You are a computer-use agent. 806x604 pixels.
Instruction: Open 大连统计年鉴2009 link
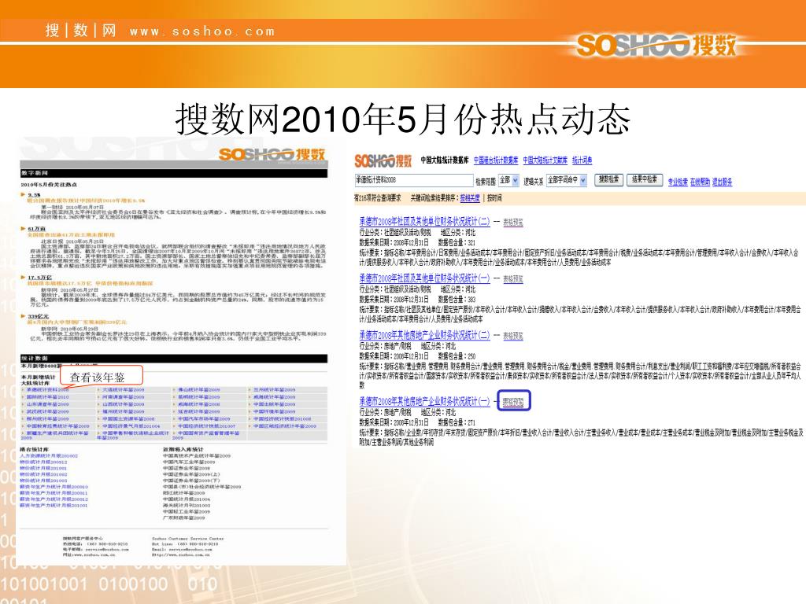click(123, 390)
